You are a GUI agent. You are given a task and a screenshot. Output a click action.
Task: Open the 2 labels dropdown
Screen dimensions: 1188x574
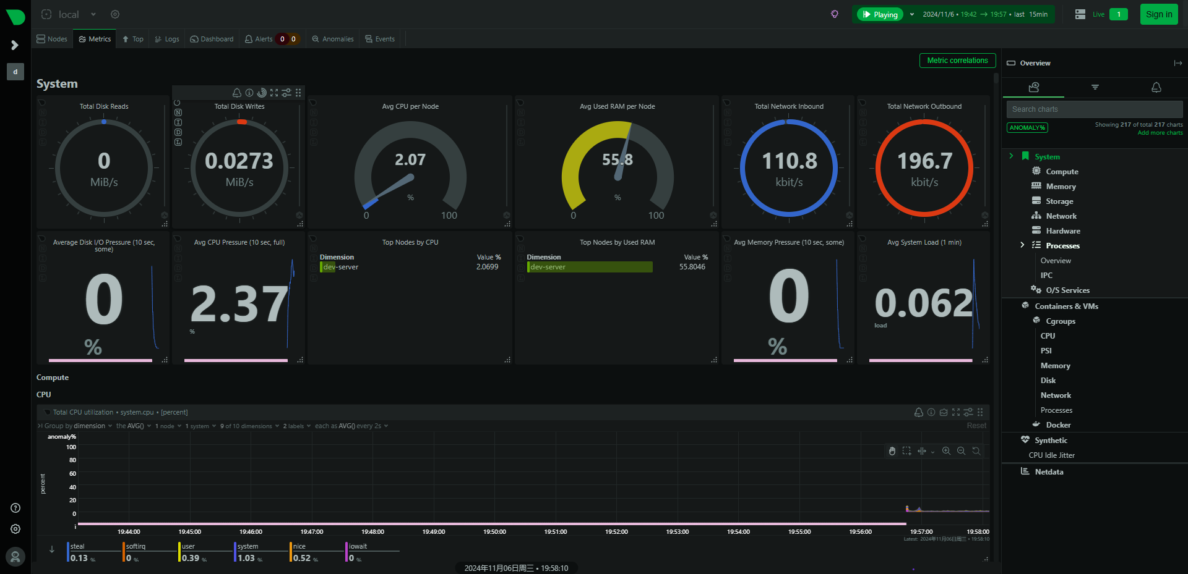297,426
